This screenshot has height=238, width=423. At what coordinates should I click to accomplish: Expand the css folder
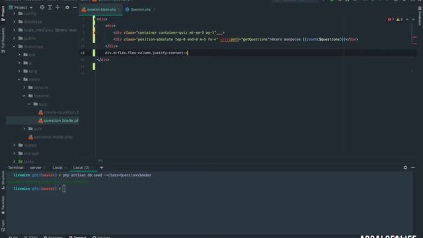pyautogui.click(x=19, y=55)
